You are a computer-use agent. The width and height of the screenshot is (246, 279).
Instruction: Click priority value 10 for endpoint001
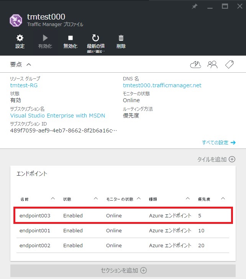click(x=201, y=231)
